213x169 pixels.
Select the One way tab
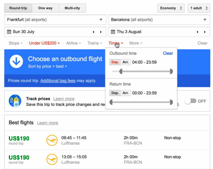[45, 8]
